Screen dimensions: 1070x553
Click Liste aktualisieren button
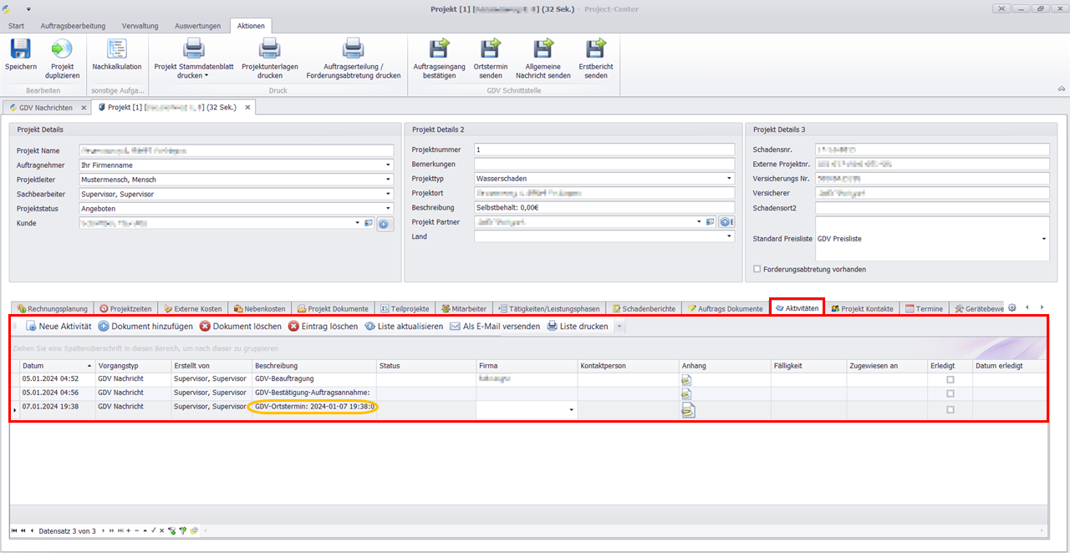(404, 327)
